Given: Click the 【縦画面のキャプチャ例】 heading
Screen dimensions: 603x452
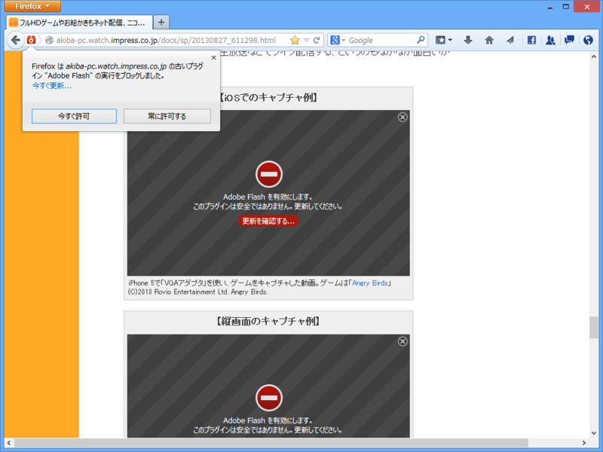Looking at the screenshot, I should point(268,322).
